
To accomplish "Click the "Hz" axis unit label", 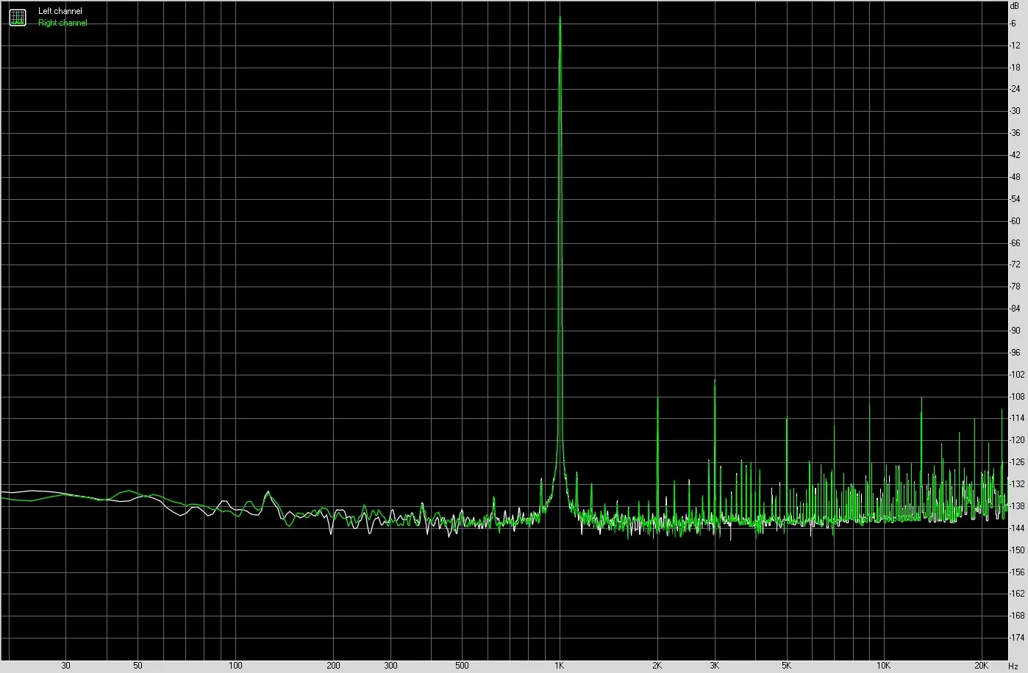I will click(x=1013, y=666).
